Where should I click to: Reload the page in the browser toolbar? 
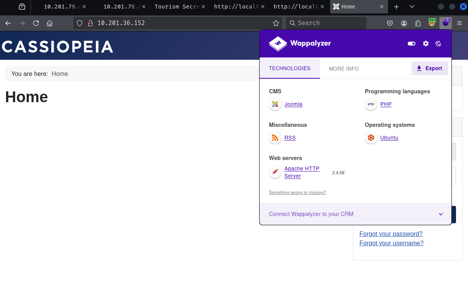[36, 23]
